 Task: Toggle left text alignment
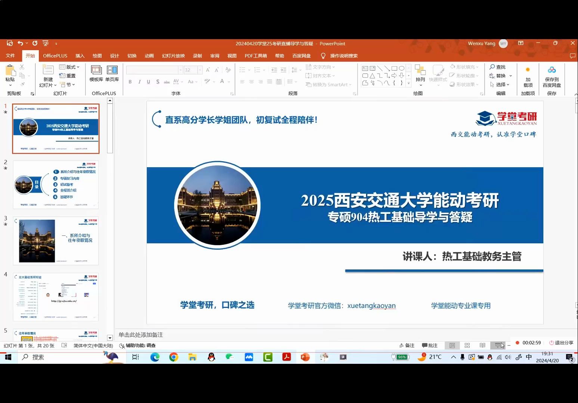tap(242, 82)
